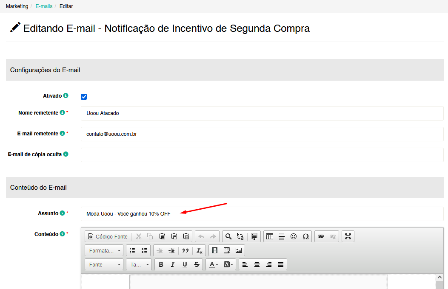Undo the last edit via the arrow icon
This screenshot has height=289, width=448.
(x=201, y=236)
